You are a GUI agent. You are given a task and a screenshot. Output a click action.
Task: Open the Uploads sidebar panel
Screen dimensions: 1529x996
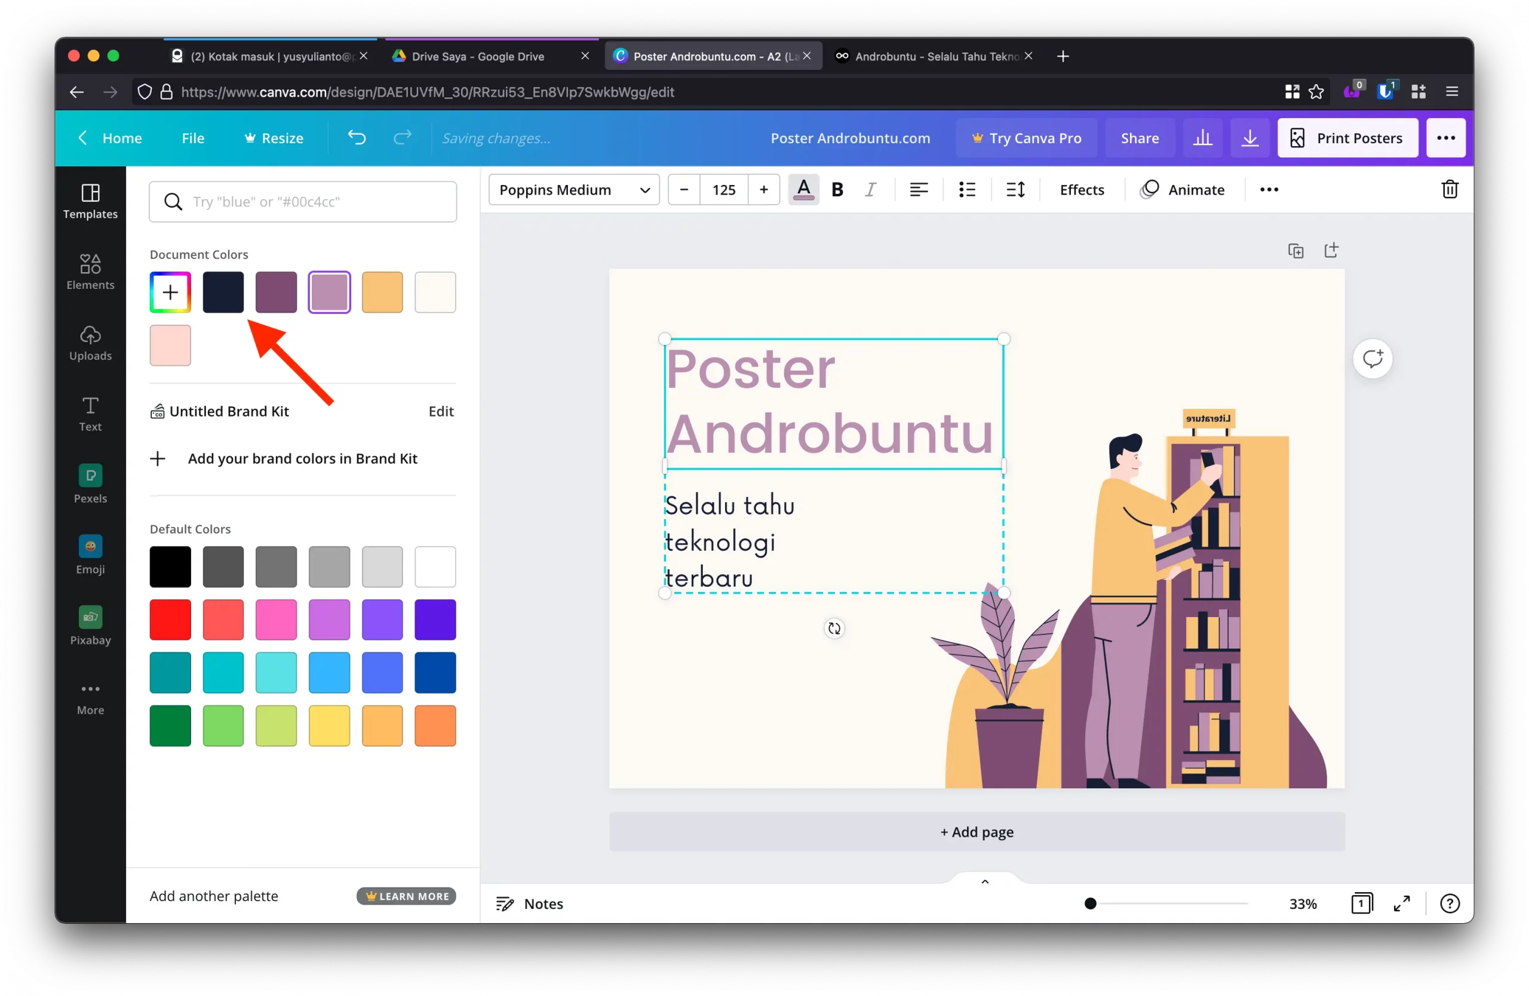pos(90,343)
